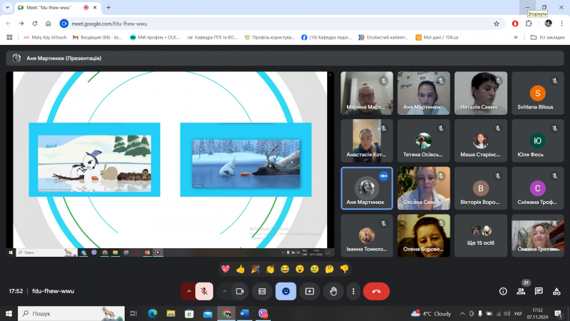Open the "Мої дані / 104.ua" bookmark
Image resolution: width=570 pixels, height=321 pixels.
point(440,37)
